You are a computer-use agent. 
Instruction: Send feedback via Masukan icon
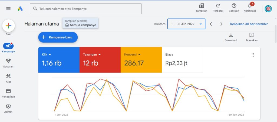pos(252,35)
